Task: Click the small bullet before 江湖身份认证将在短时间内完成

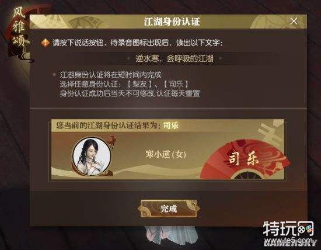Action: click(54, 75)
